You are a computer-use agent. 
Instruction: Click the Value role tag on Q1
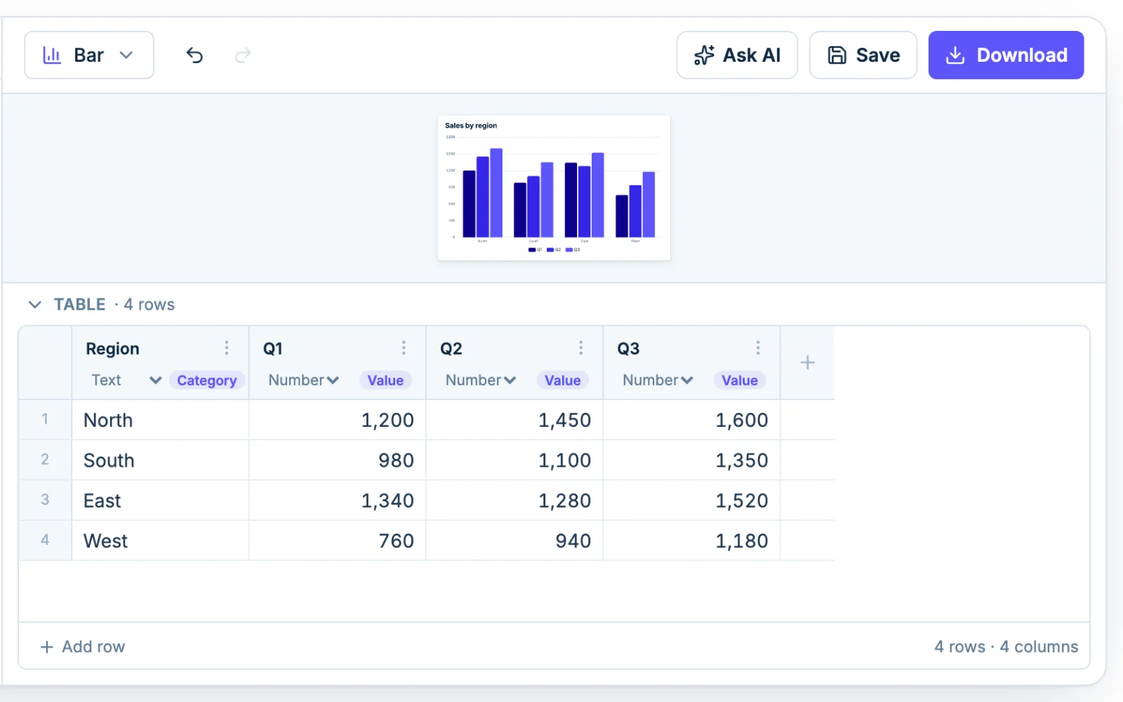click(x=385, y=380)
